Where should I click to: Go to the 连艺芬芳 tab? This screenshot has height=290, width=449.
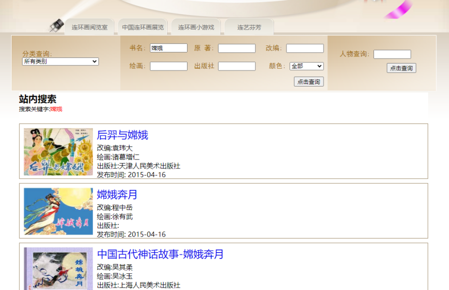tap(249, 27)
